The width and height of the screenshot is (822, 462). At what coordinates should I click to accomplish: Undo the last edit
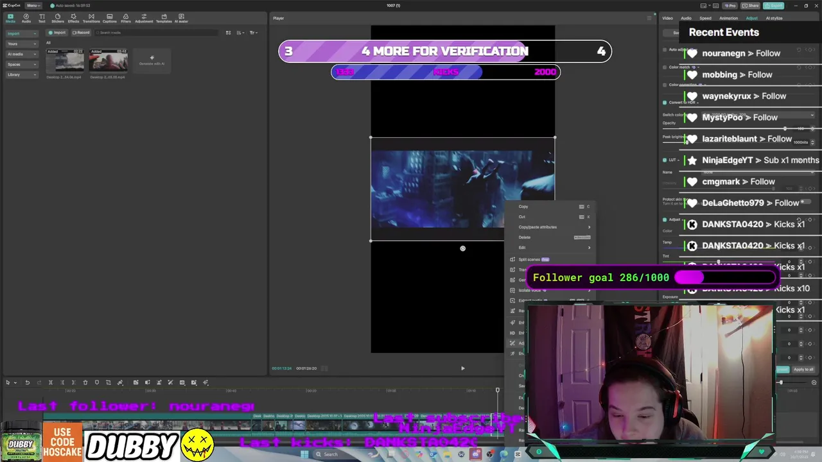click(27, 382)
